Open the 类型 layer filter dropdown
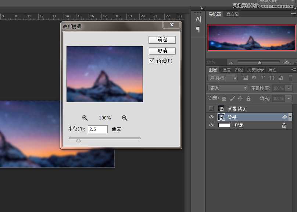 pyautogui.click(x=223, y=78)
